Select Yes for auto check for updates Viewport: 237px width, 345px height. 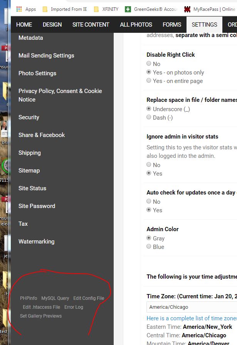coord(149,210)
